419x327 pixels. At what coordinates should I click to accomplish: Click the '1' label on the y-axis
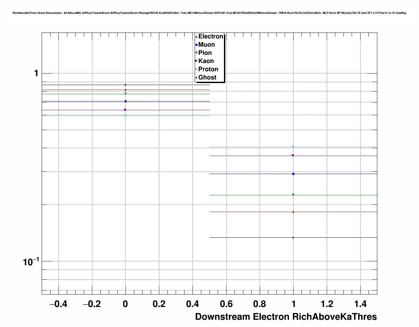coord(36,73)
